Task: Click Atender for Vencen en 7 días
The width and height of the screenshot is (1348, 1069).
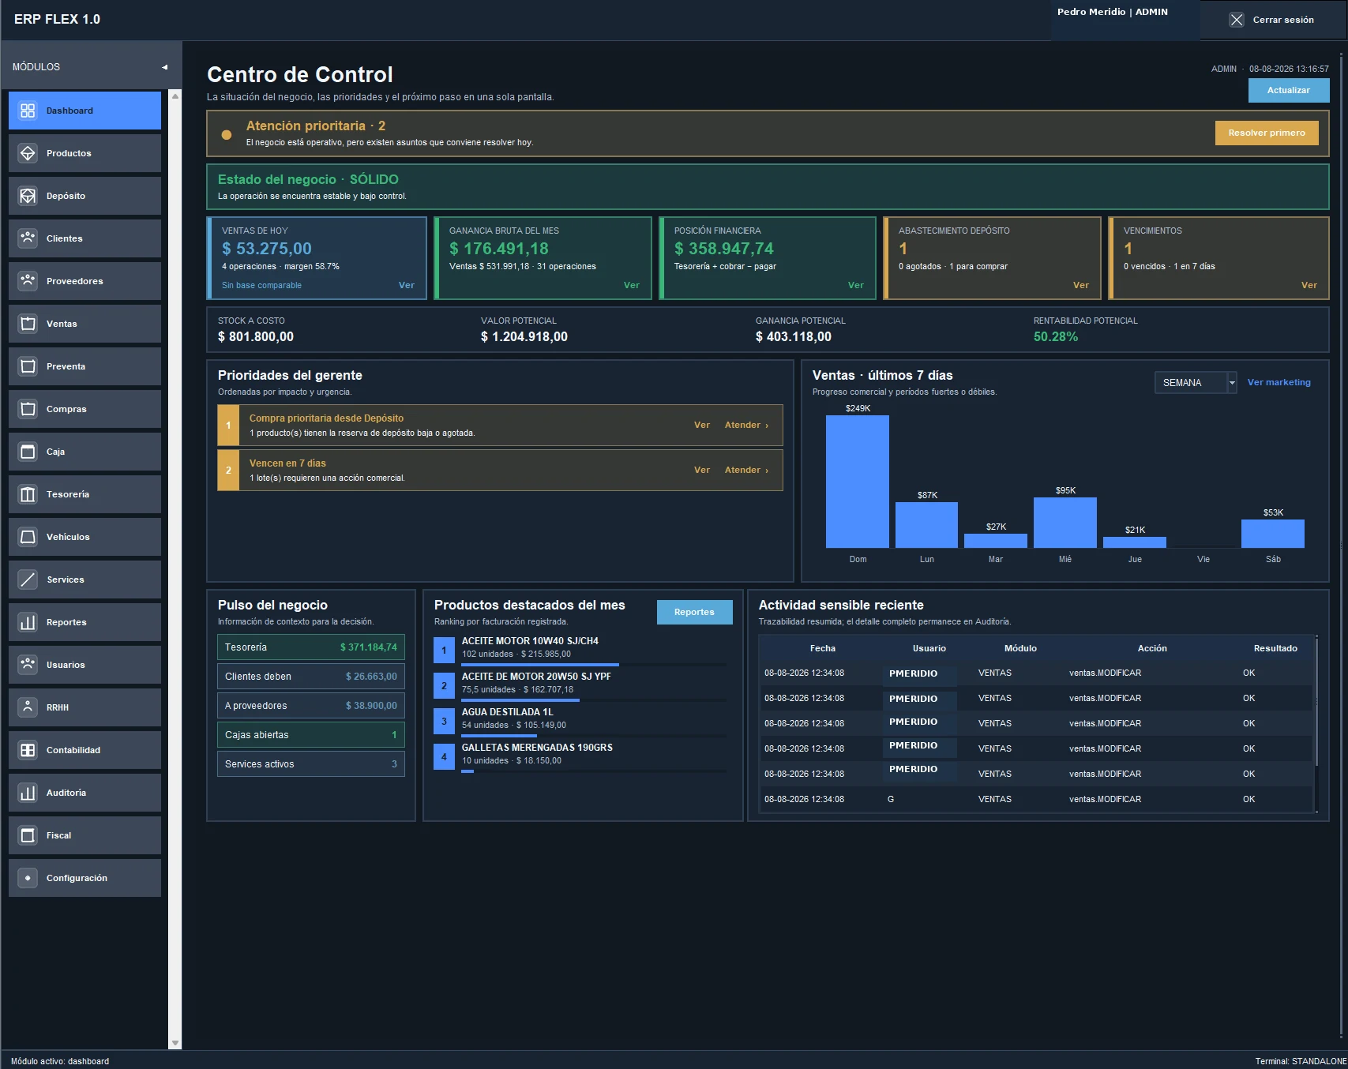Action: [x=746, y=470]
